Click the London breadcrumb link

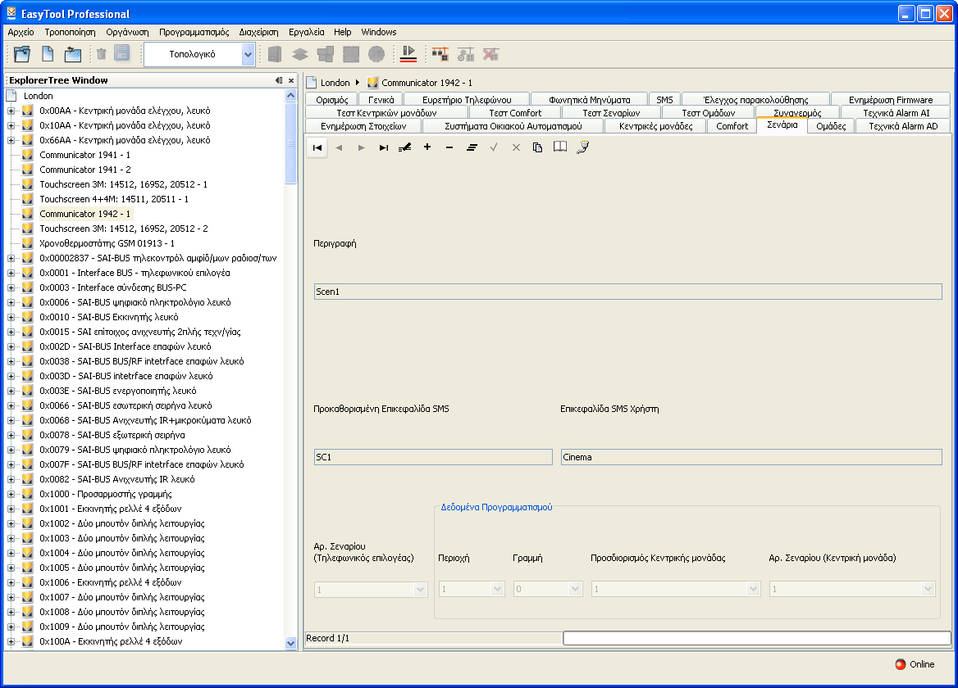pyautogui.click(x=335, y=83)
